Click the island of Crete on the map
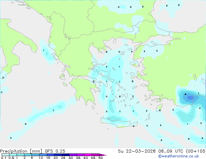The width and height of the screenshot is (206, 159). [x=119, y=122]
